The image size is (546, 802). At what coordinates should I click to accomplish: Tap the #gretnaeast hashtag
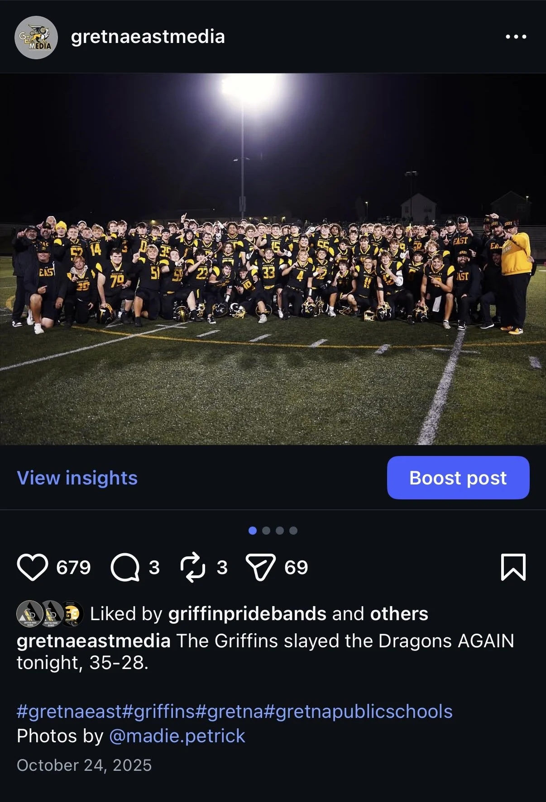pyautogui.click(x=69, y=712)
